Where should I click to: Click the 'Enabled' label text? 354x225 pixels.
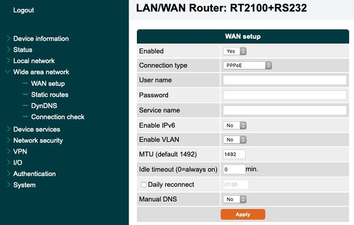point(151,51)
